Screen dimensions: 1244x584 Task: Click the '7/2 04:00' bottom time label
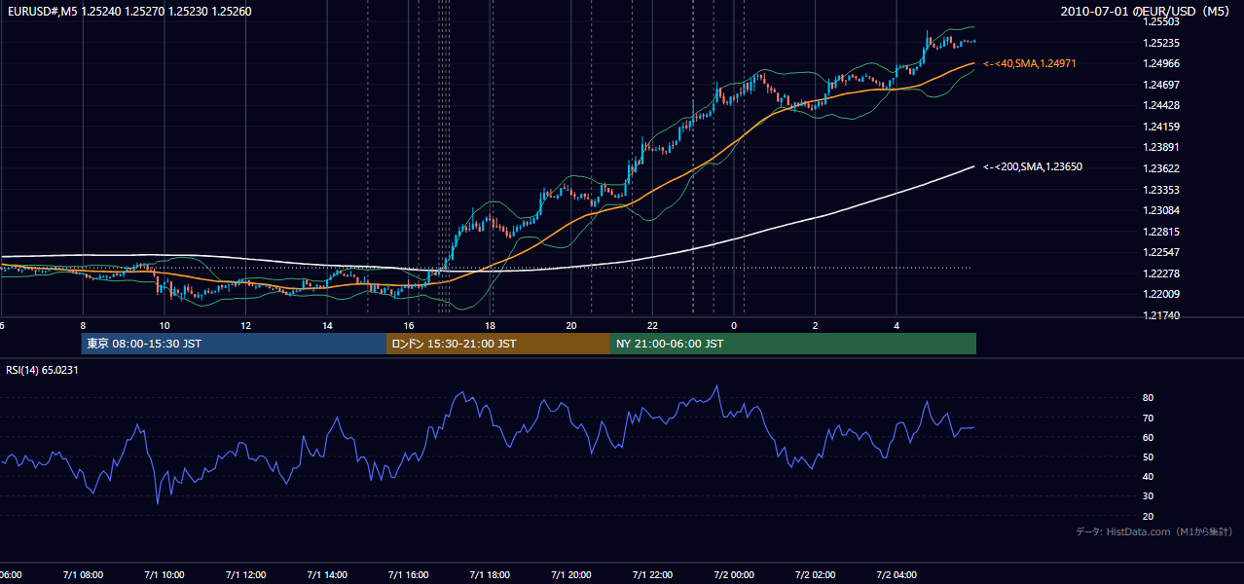897,575
